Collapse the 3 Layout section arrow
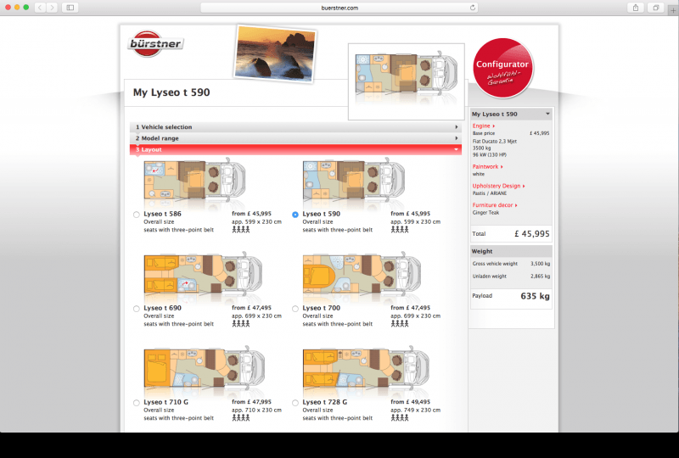 coord(456,149)
